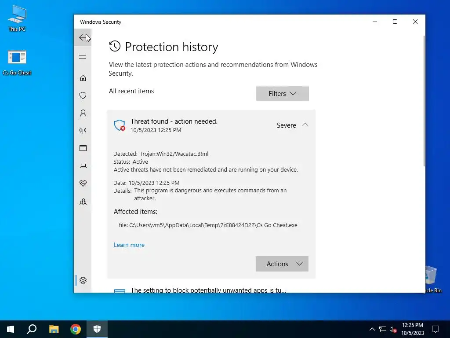Select the Recycle Bin desktop icon

pyautogui.click(x=433, y=279)
